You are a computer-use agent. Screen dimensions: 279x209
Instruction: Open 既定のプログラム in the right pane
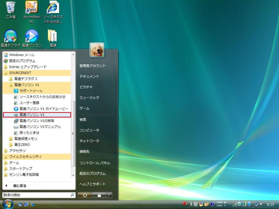tap(92, 174)
